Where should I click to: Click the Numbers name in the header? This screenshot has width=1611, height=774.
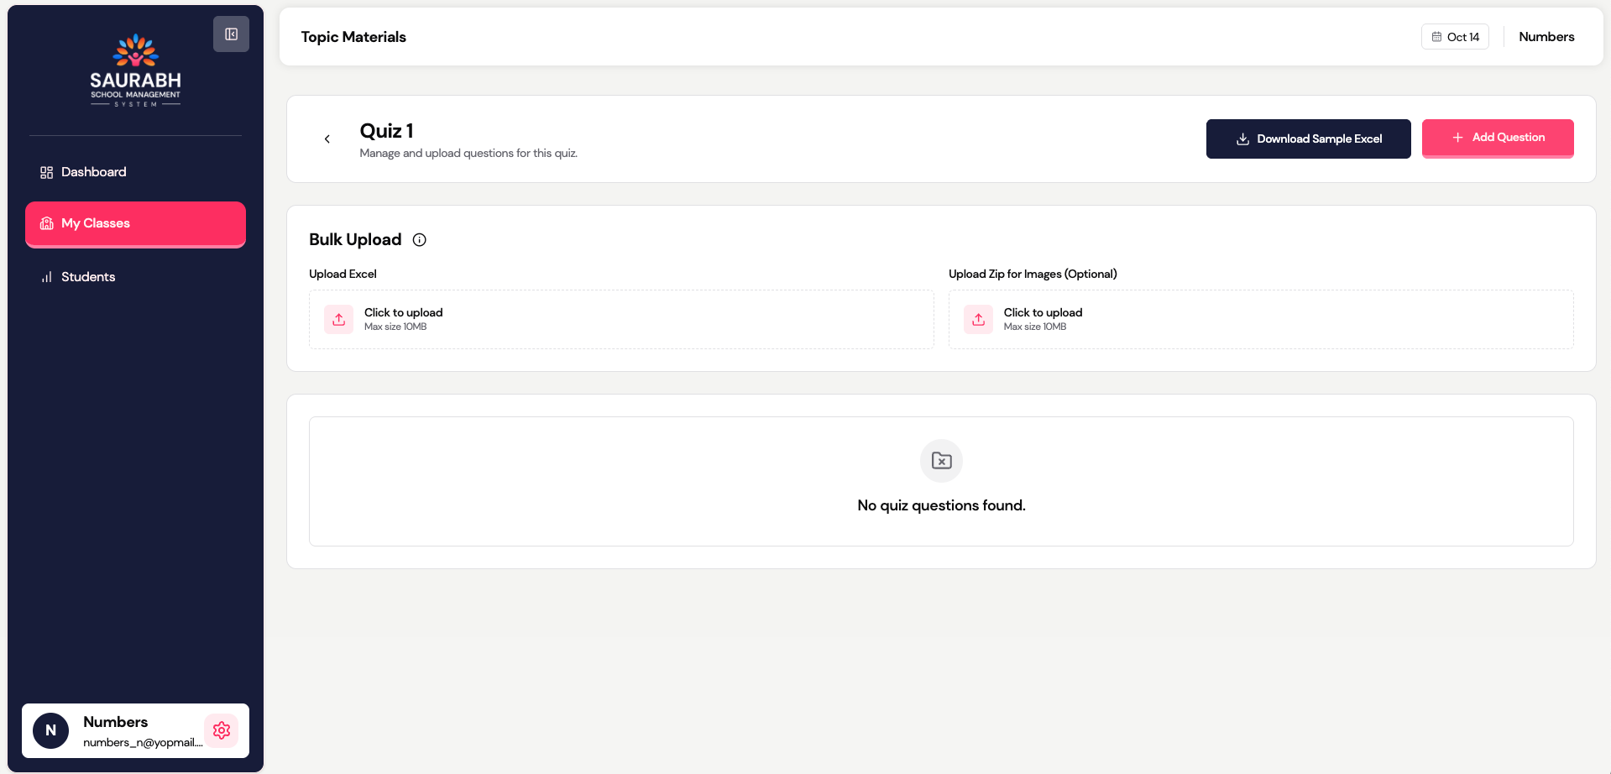[x=1546, y=37]
